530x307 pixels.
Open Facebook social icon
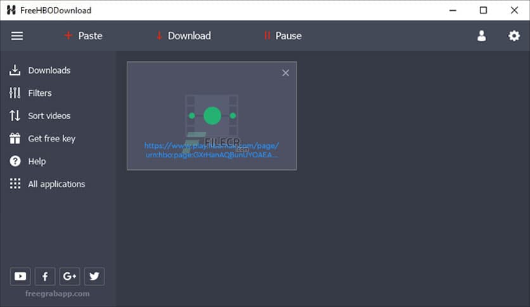[x=45, y=277]
